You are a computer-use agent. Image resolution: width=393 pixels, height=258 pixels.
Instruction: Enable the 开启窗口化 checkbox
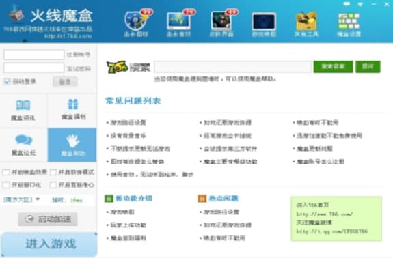tap(5, 185)
